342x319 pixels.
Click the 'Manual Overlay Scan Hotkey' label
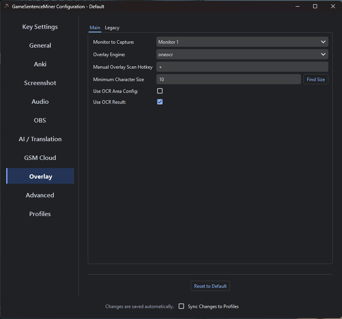[123, 67]
